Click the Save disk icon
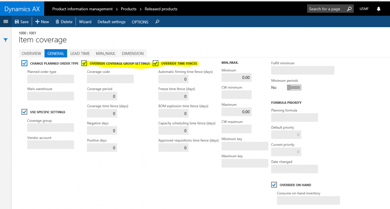The height and width of the screenshot is (209, 390). [17, 22]
